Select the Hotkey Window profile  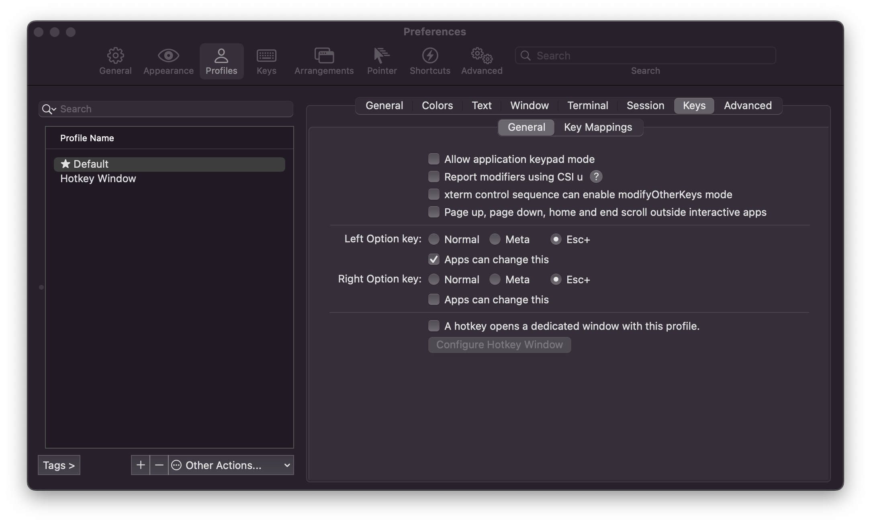point(98,179)
